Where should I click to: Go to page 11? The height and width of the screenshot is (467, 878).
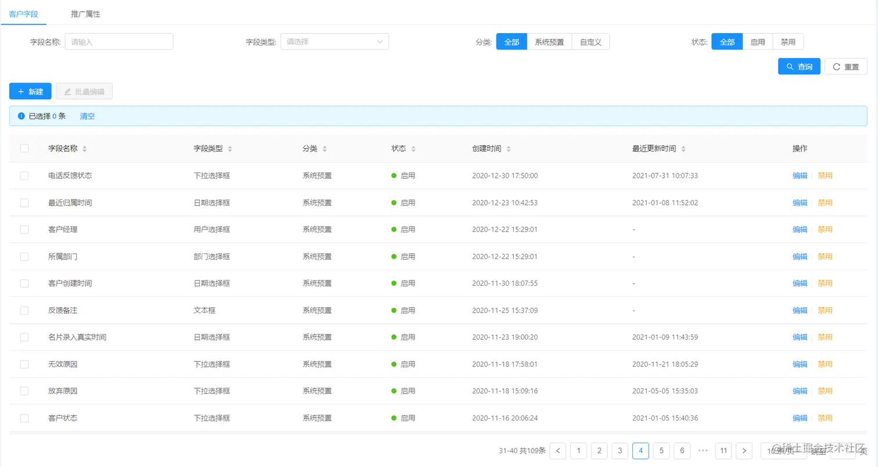(724, 450)
